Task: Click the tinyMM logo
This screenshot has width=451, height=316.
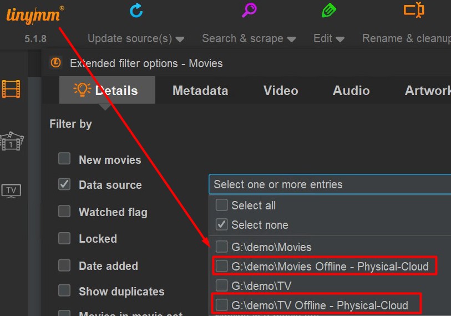Action: pos(34,14)
